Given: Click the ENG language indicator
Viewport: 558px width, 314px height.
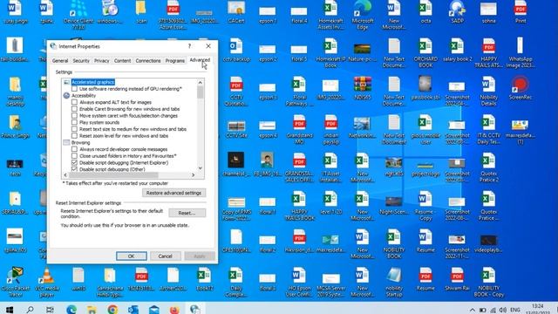Looking at the screenshot, I should coord(515,310).
